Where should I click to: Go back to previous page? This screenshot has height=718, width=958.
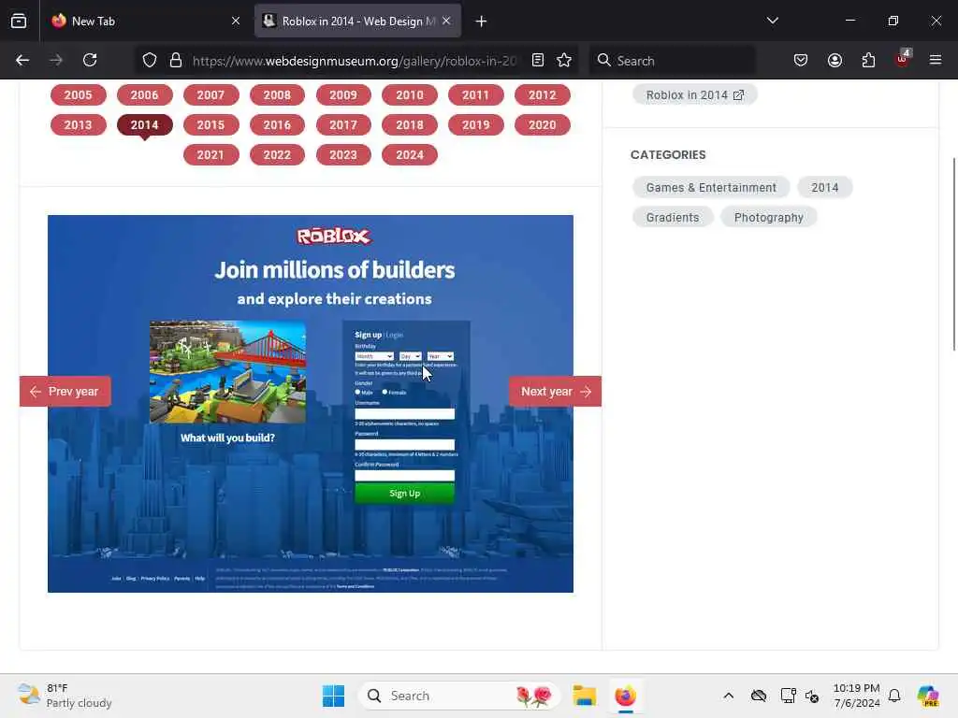click(22, 60)
